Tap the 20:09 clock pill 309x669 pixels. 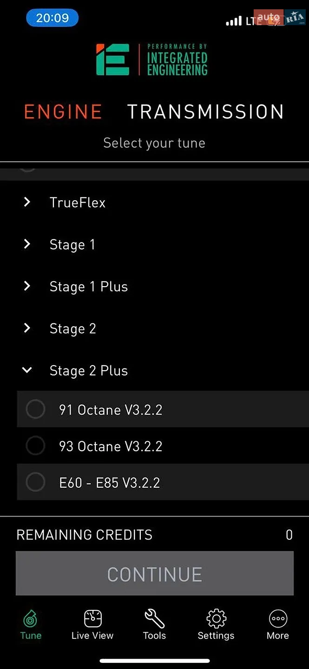pyautogui.click(x=52, y=18)
